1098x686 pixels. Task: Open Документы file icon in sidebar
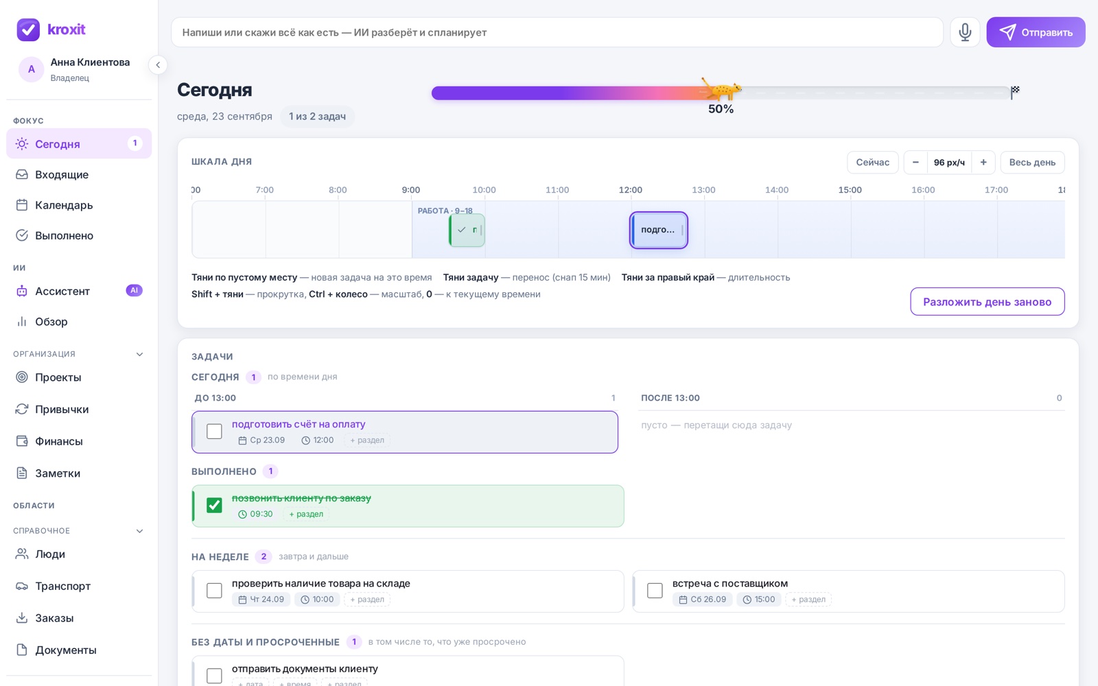click(22, 650)
